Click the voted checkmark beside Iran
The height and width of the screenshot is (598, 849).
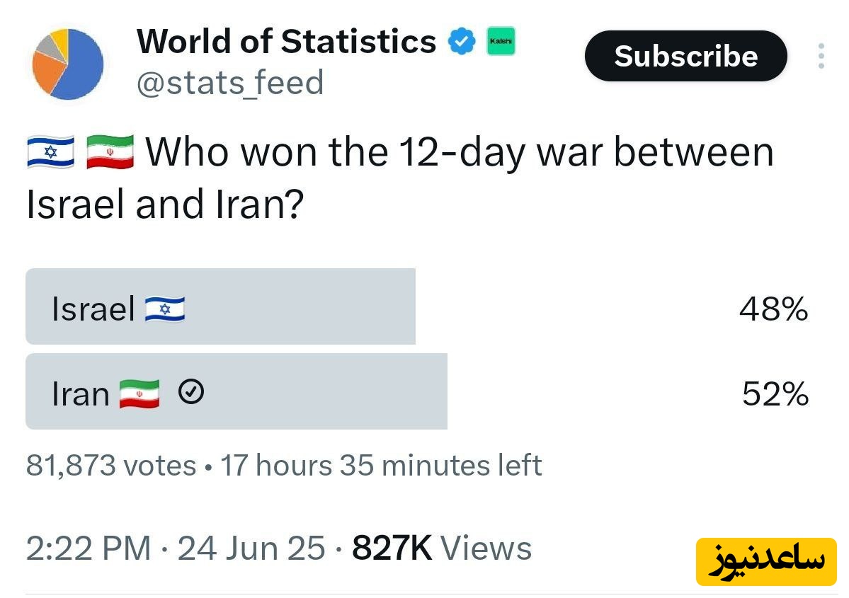coord(191,392)
